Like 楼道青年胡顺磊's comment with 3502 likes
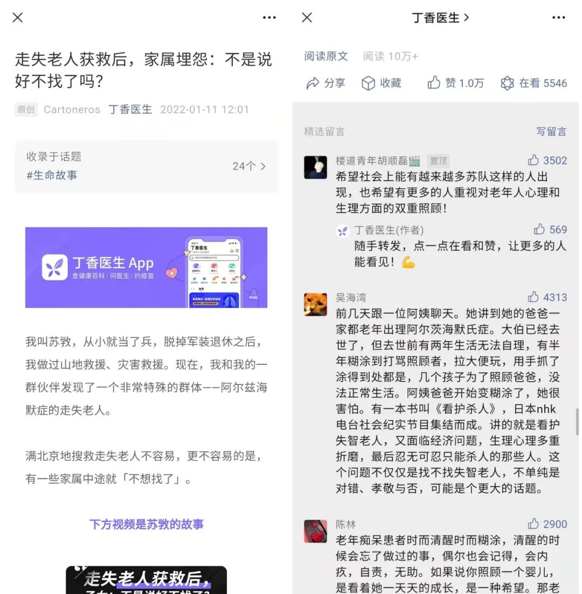Image resolution: width=582 pixels, height=594 pixels. pyautogui.click(x=533, y=160)
